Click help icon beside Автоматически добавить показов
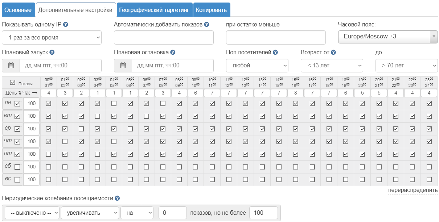Screen dimensions: 439x222 tap(206, 25)
